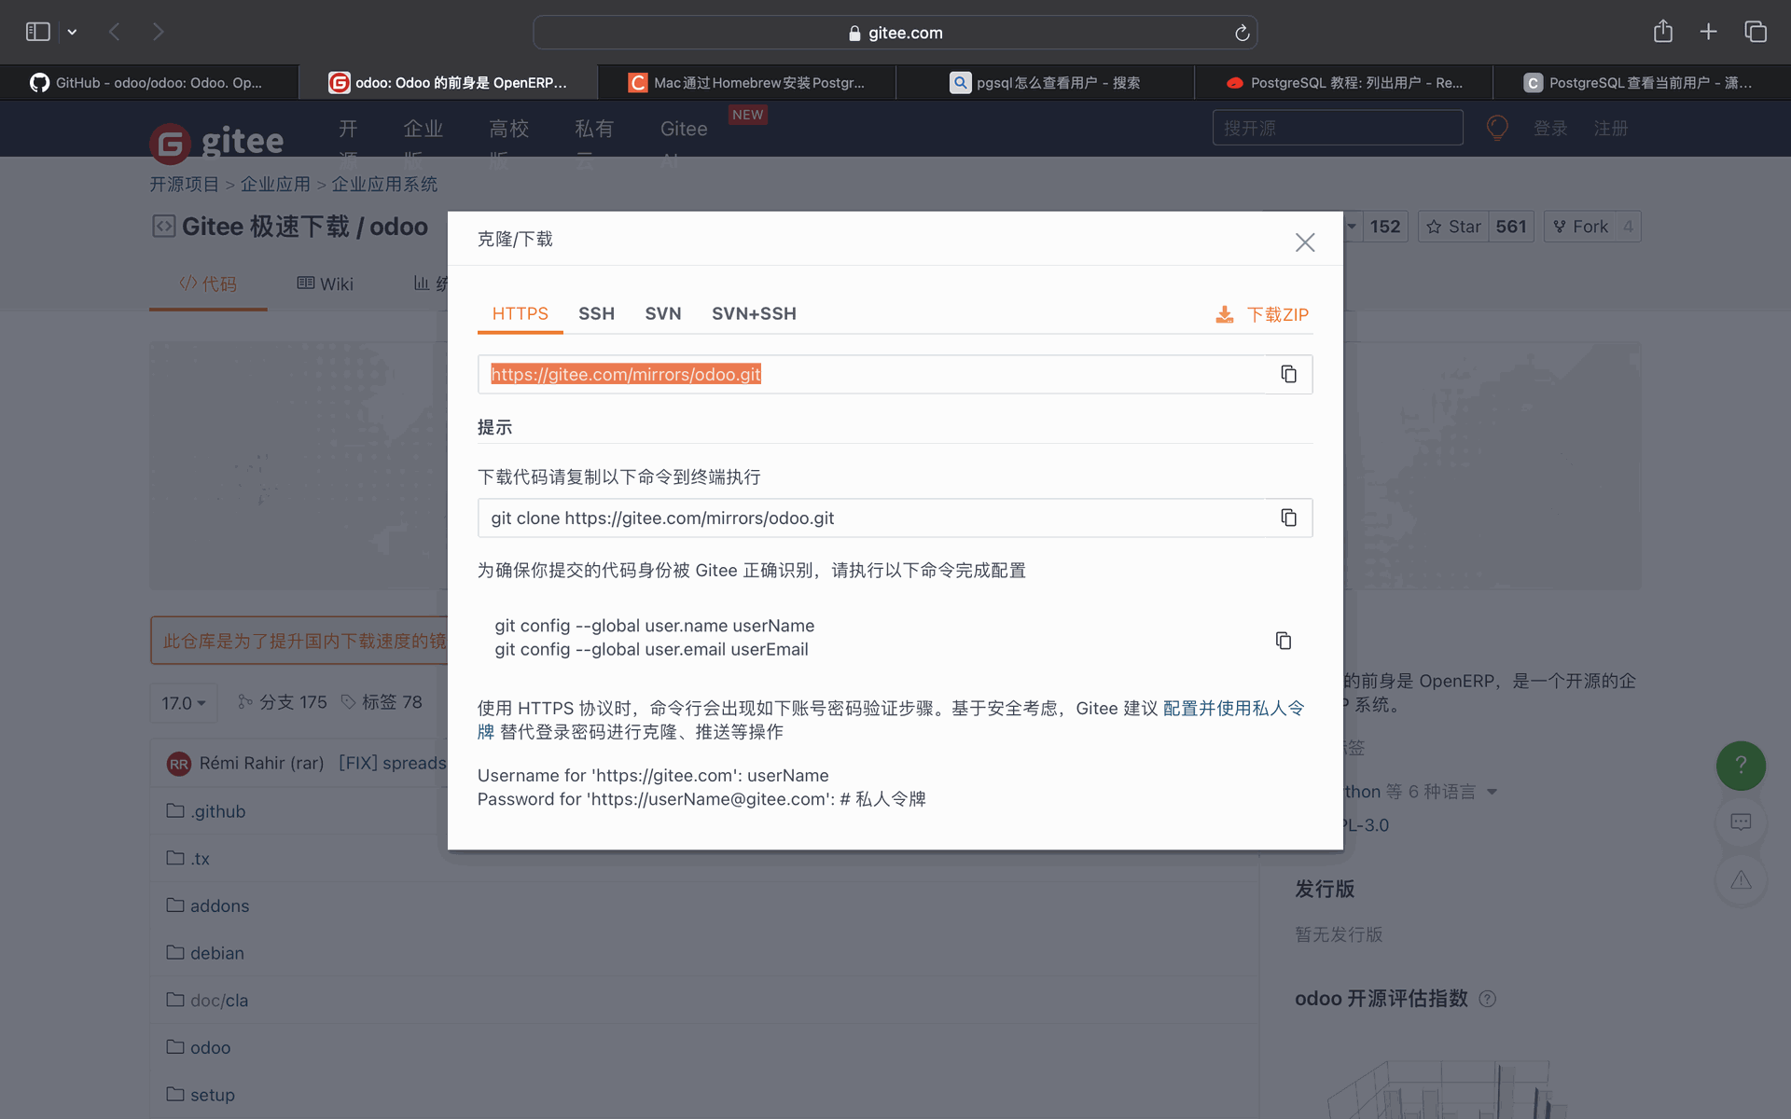Click the 152 watcher count

pyautogui.click(x=1385, y=227)
